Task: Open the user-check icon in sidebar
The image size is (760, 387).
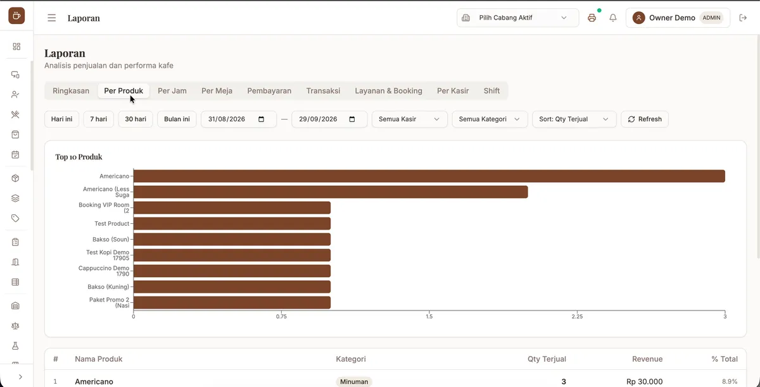Action: (16, 94)
